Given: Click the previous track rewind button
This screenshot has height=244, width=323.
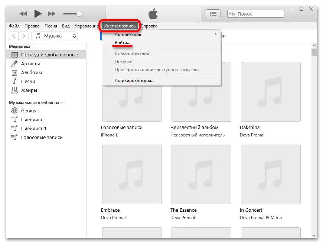Looking at the screenshot, I should pos(23,14).
